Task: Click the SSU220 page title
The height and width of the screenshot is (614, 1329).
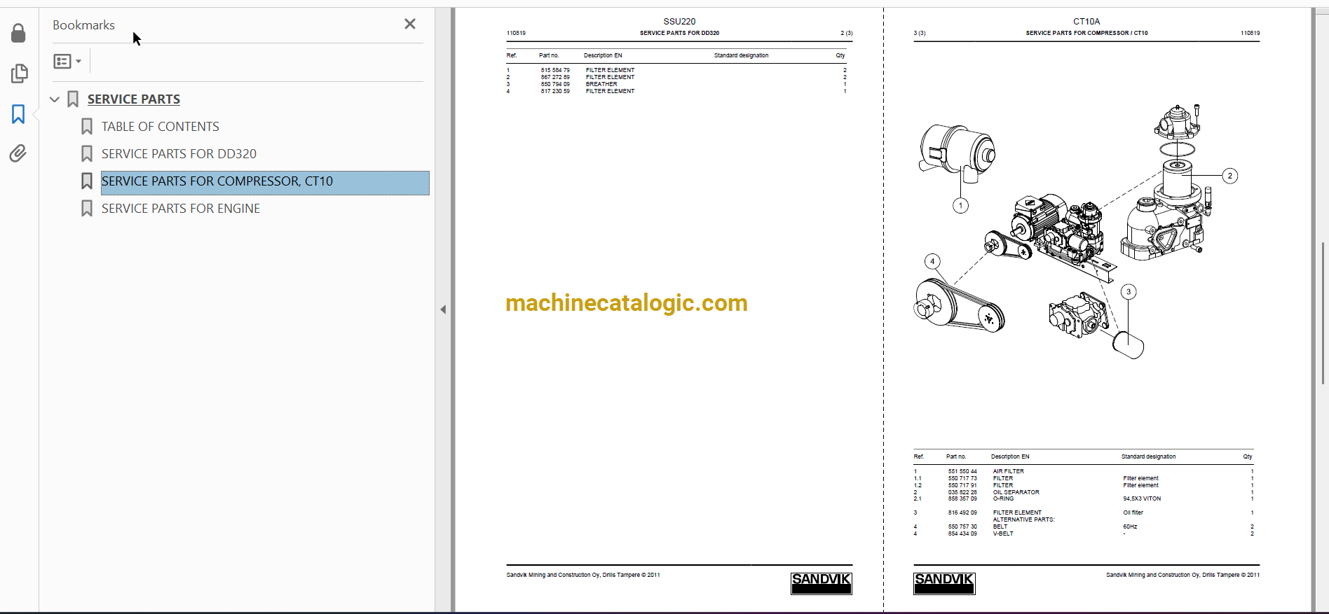Action: (x=679, y=22)
